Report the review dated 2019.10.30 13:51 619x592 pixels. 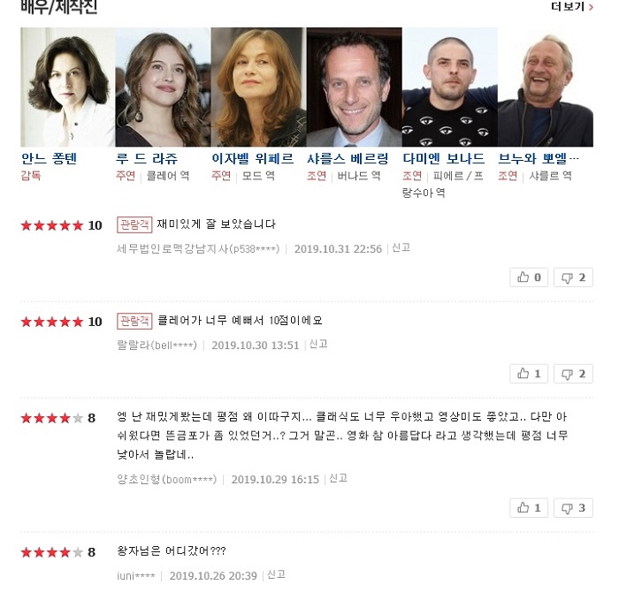318,344
